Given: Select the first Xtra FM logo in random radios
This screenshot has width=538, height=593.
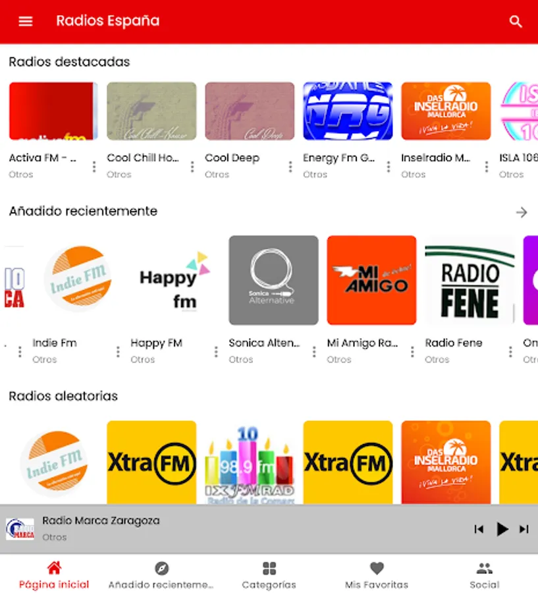Looking at the screenshot, I should 151,462.
